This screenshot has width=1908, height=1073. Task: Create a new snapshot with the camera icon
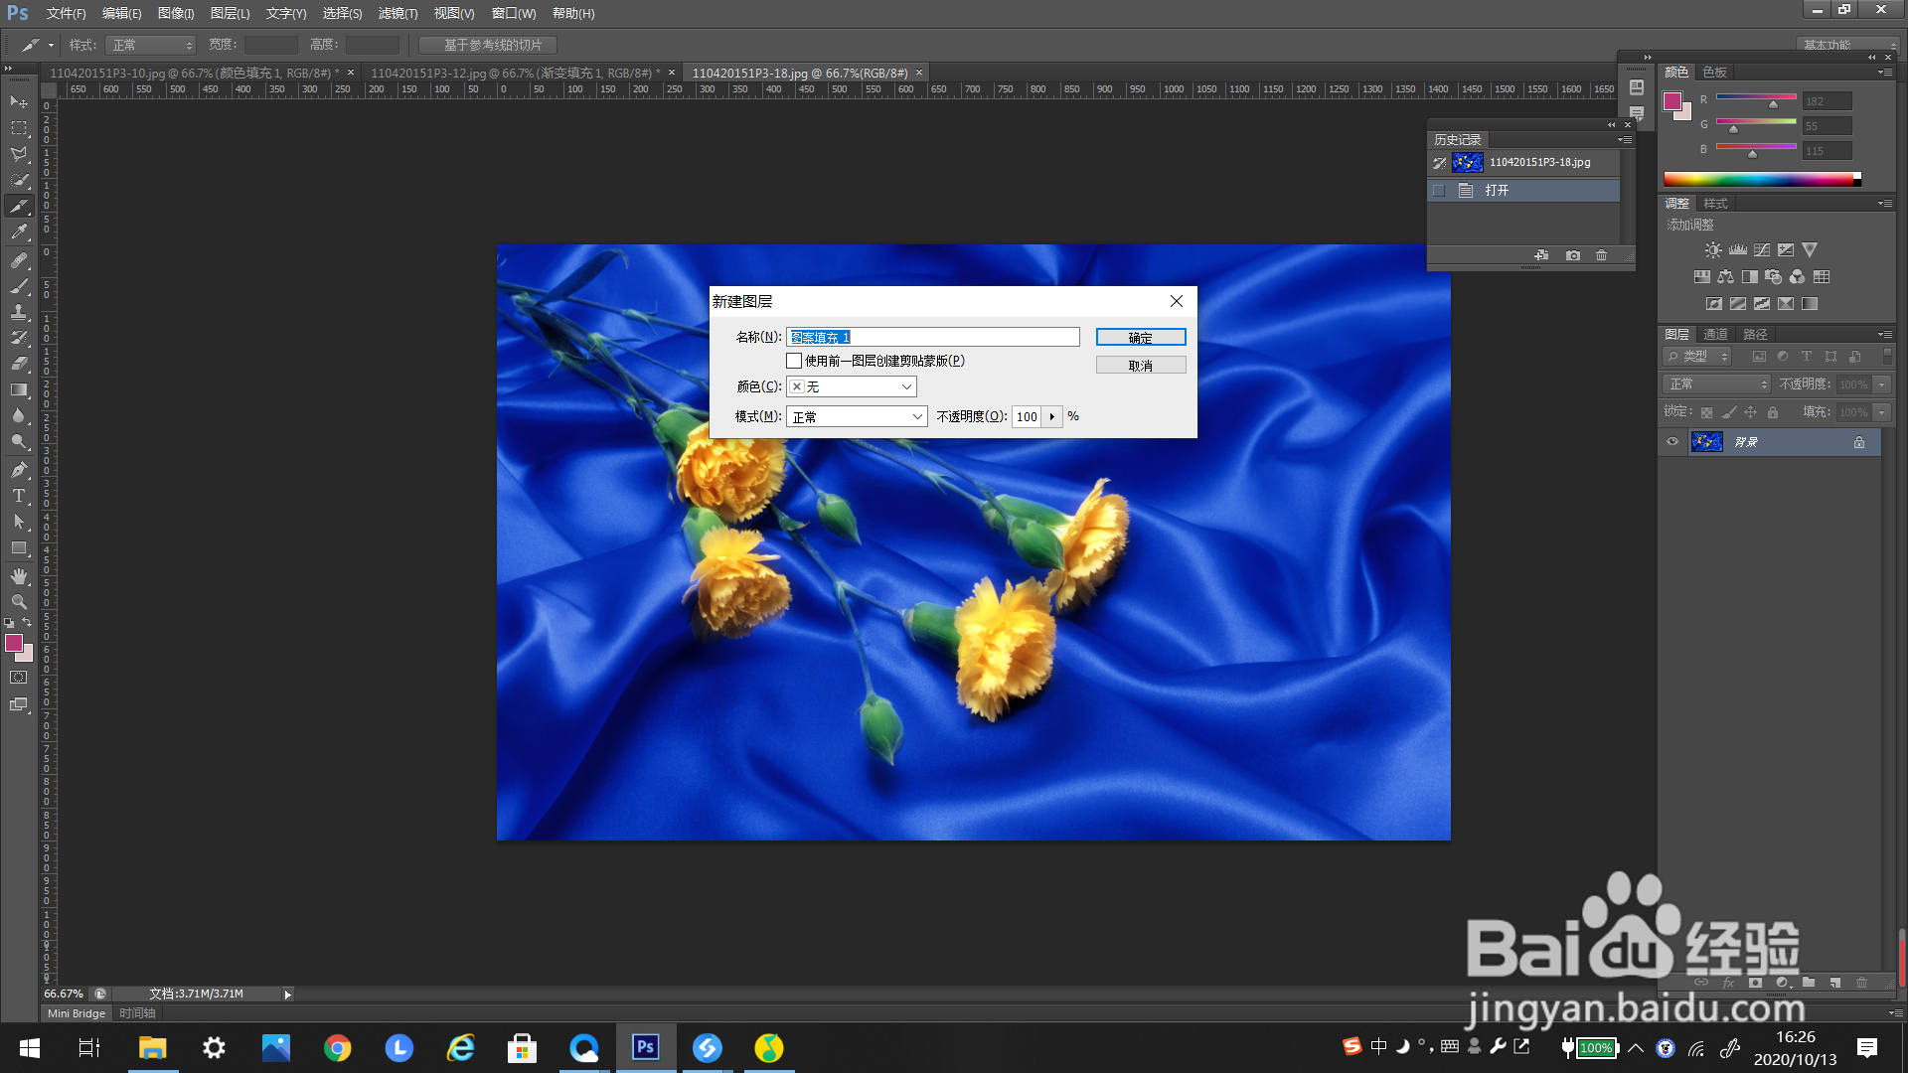[x=1572, y=255]
